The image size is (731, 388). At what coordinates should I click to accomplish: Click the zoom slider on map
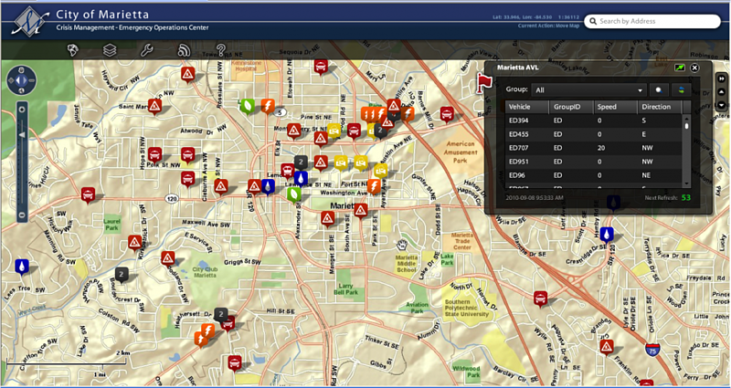[x=21, y=135]
